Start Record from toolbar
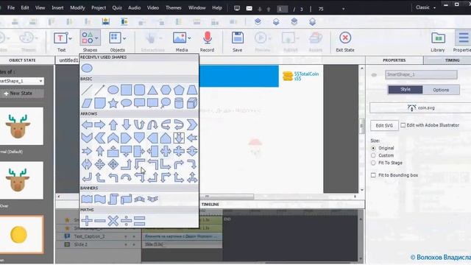Screen dimensions: 471x265 208,38
